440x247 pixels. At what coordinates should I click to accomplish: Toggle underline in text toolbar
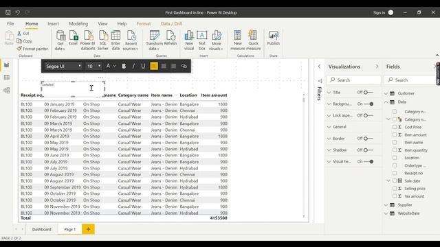click(143, 66)
